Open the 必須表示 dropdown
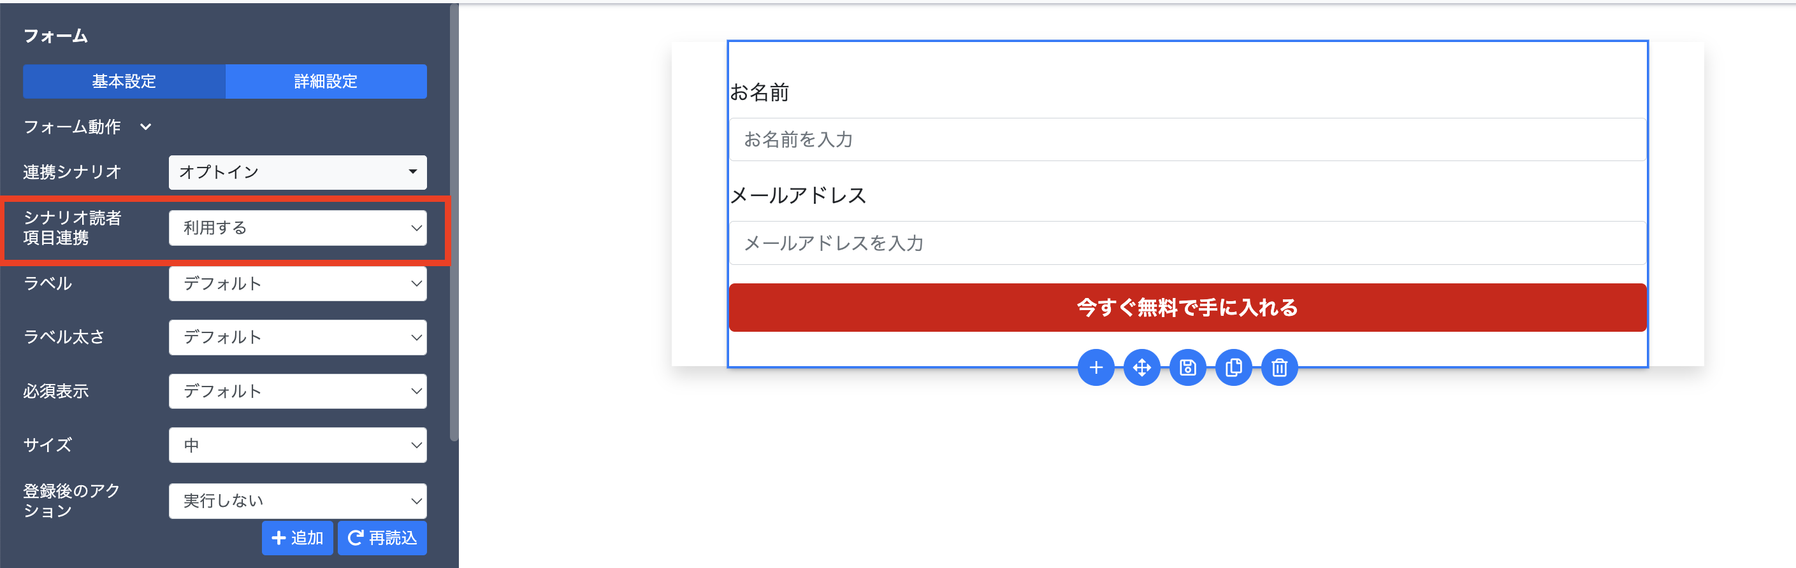Image resolution: width=1796 pixels, height=568 pixels. tap(298, 391)
